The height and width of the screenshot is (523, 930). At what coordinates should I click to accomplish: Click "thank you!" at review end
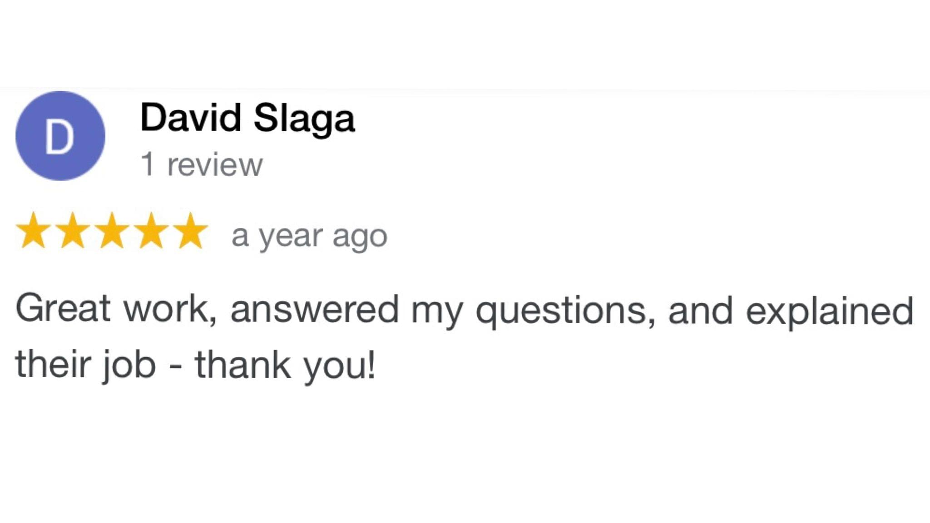tap(285, 365)
